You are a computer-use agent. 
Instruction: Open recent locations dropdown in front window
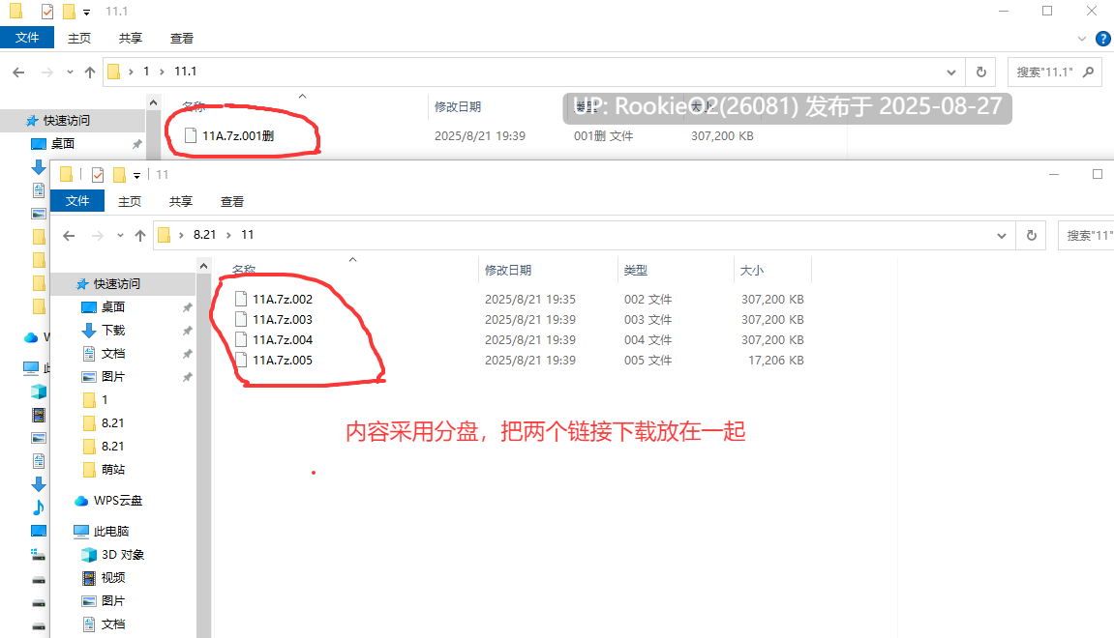pyautogui.click(x=120, y=236)
